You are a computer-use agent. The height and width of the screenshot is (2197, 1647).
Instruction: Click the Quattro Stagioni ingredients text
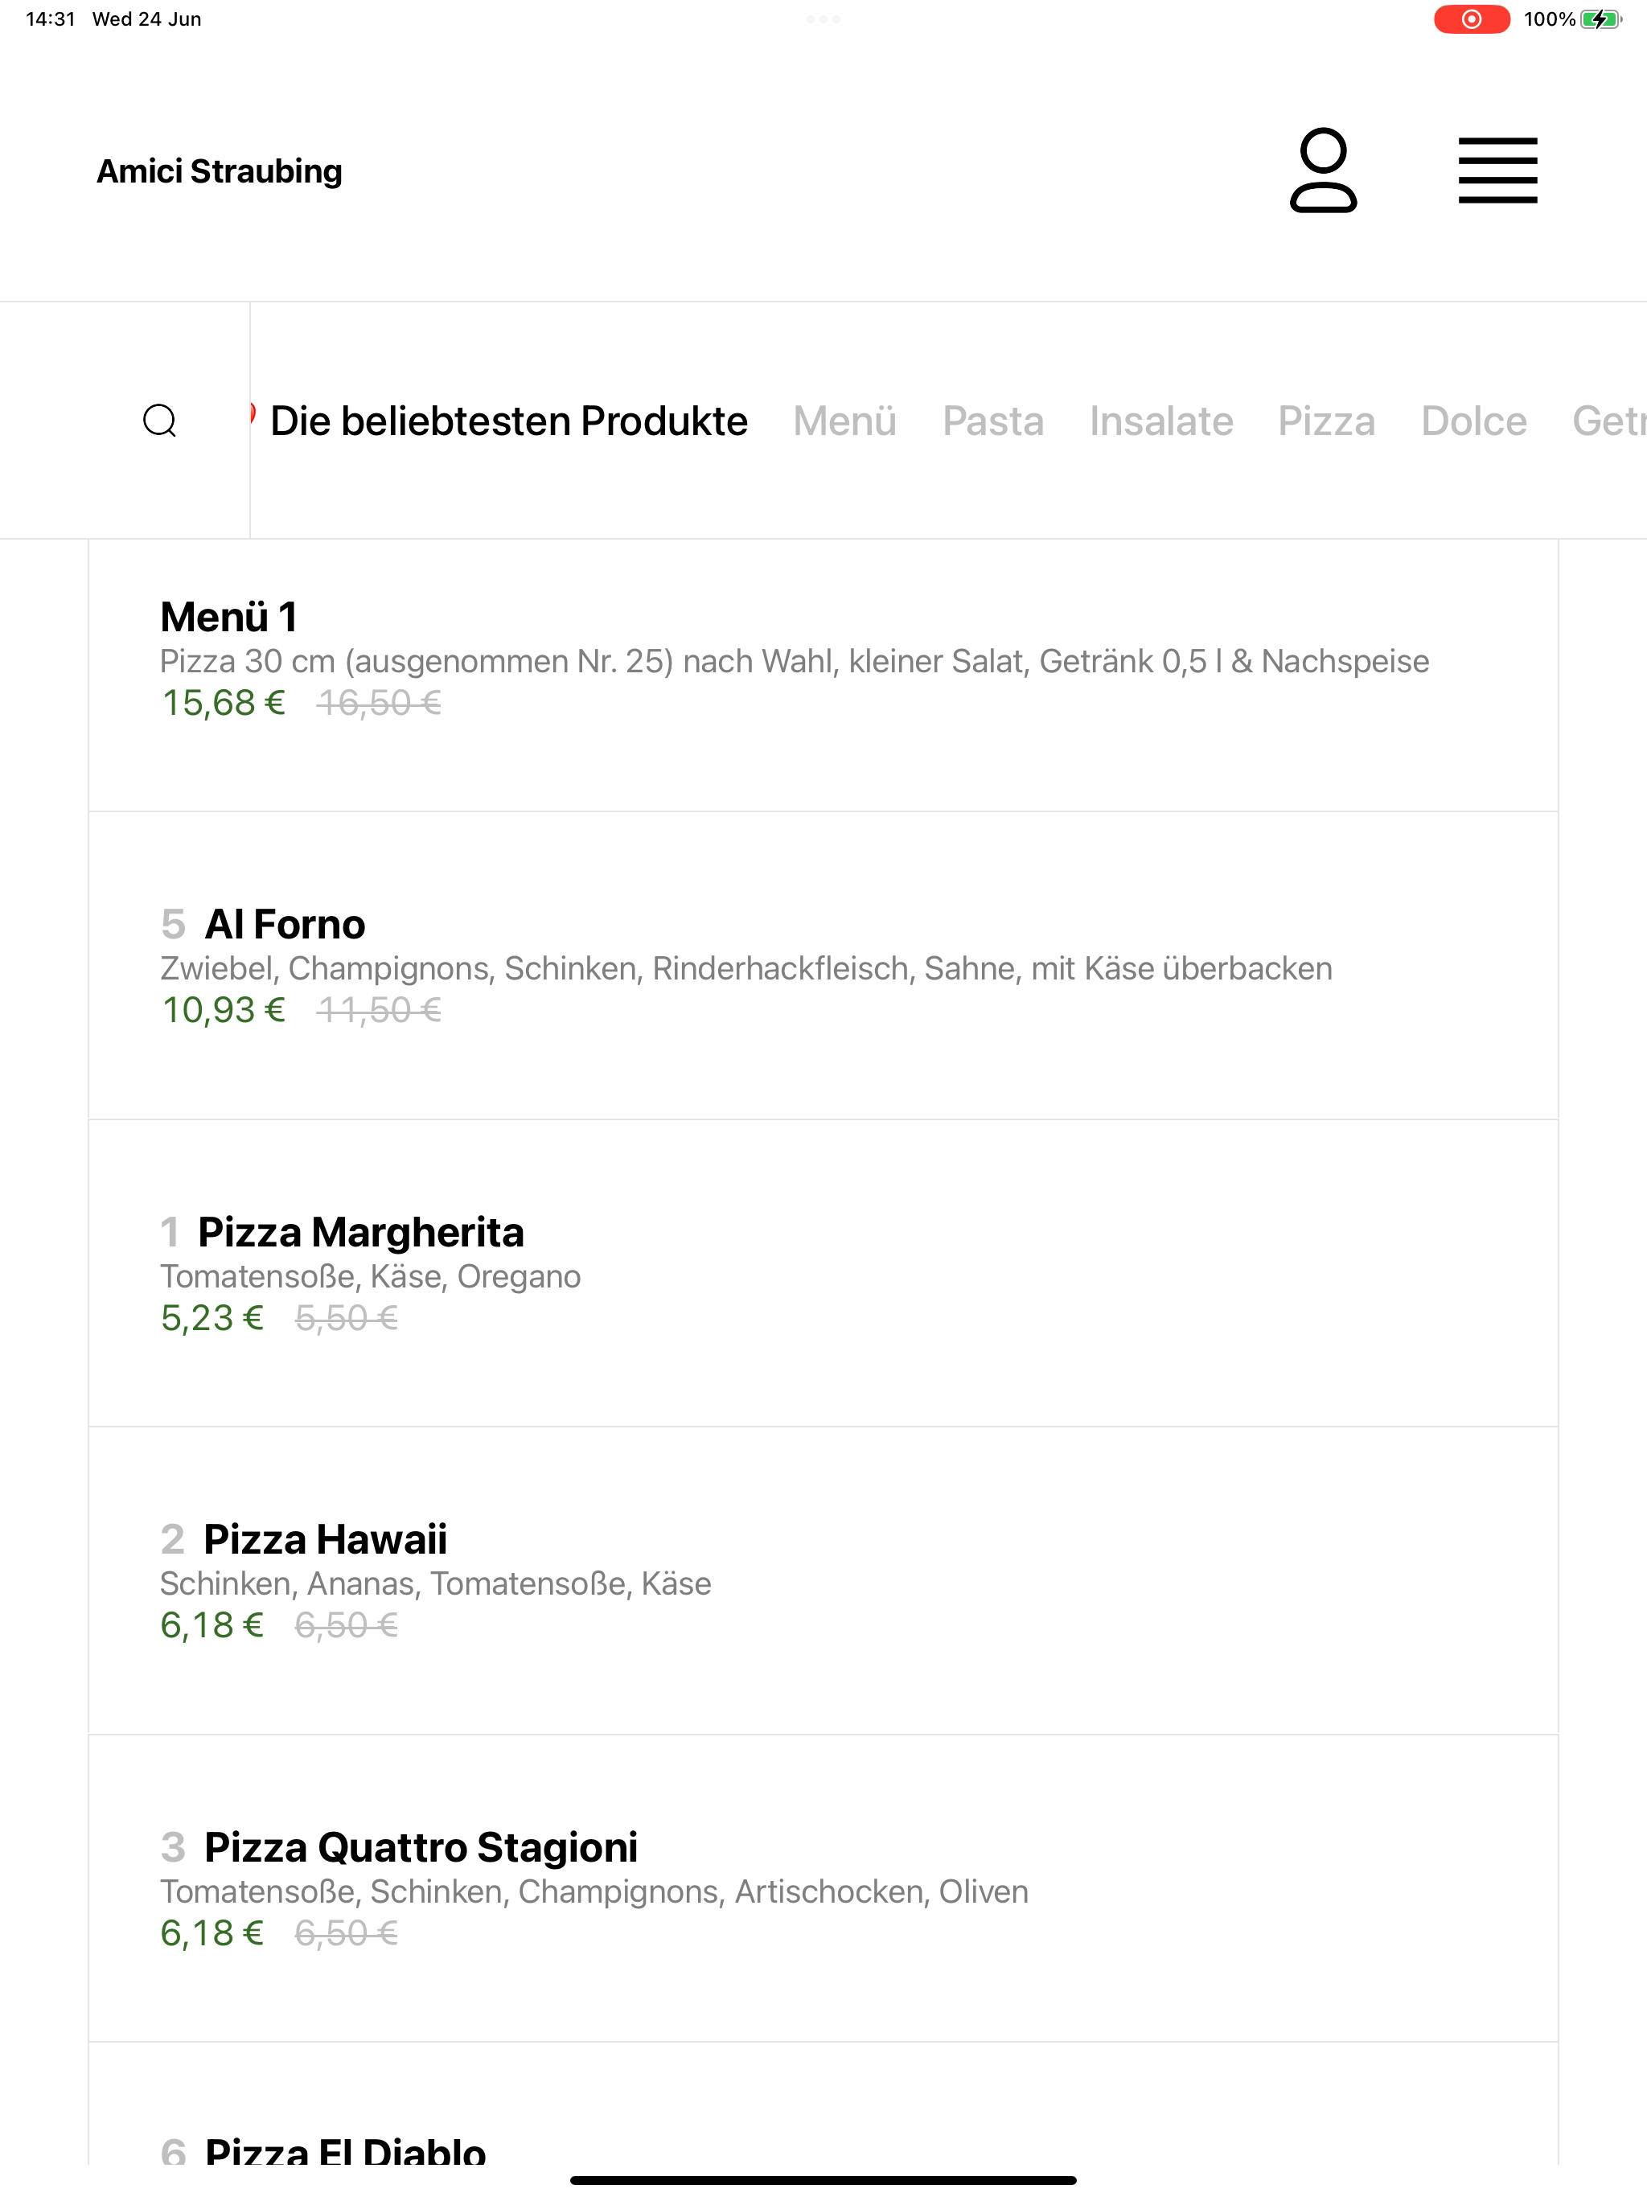[594, 1891]
